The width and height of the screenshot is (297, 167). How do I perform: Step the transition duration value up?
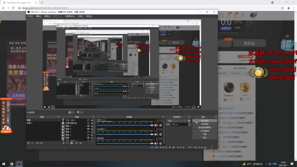(x=189, y=124)
